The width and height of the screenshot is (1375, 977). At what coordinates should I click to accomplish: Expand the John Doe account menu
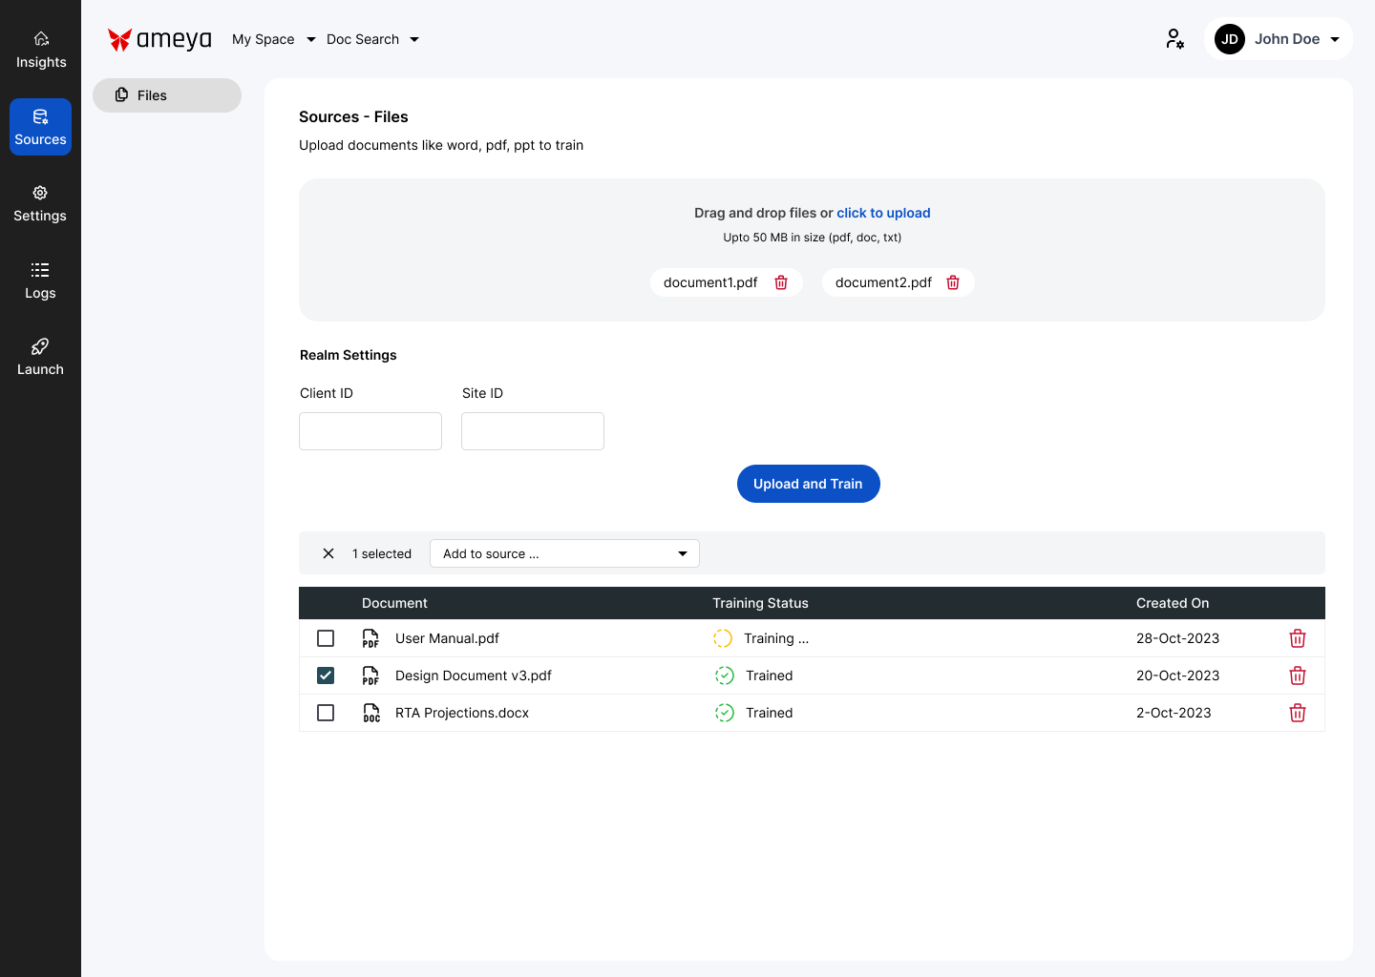(x=1278, y=39)
